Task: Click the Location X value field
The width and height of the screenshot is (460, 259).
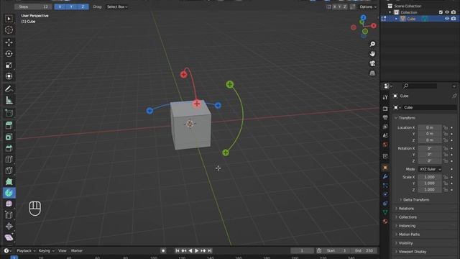Action: [430, 127]
